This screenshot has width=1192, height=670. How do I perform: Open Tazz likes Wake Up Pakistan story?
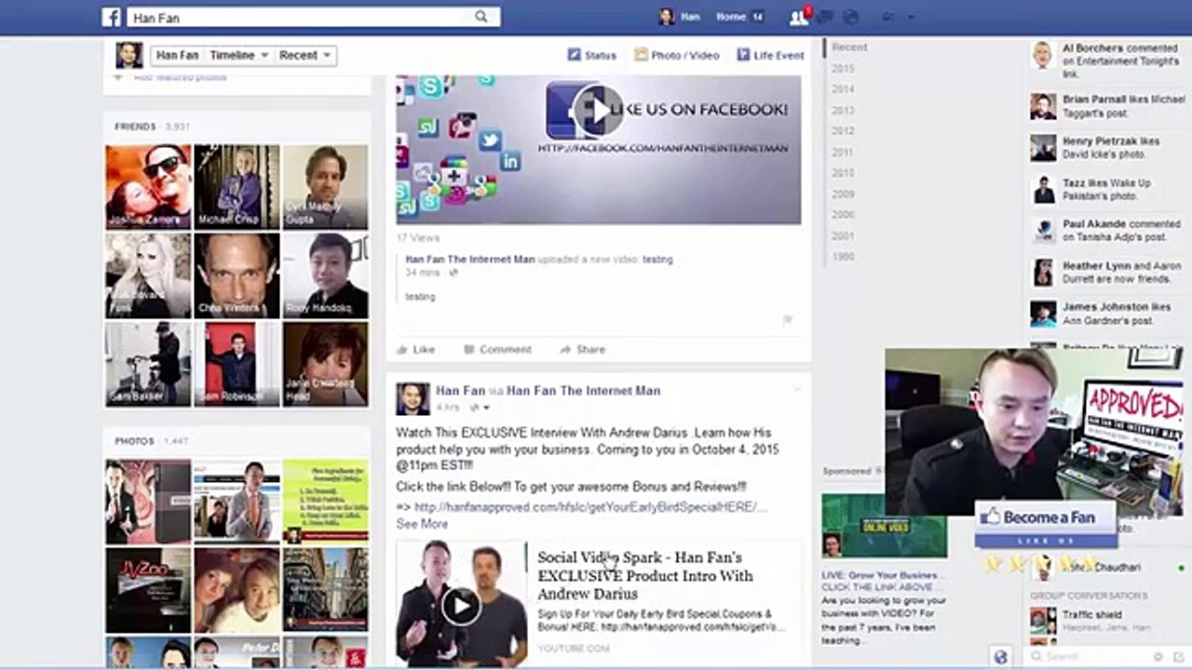coord(1107,189)
